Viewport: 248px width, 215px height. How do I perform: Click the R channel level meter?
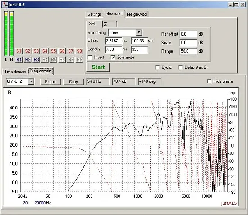pyautogui.click(x=12, y=34)
